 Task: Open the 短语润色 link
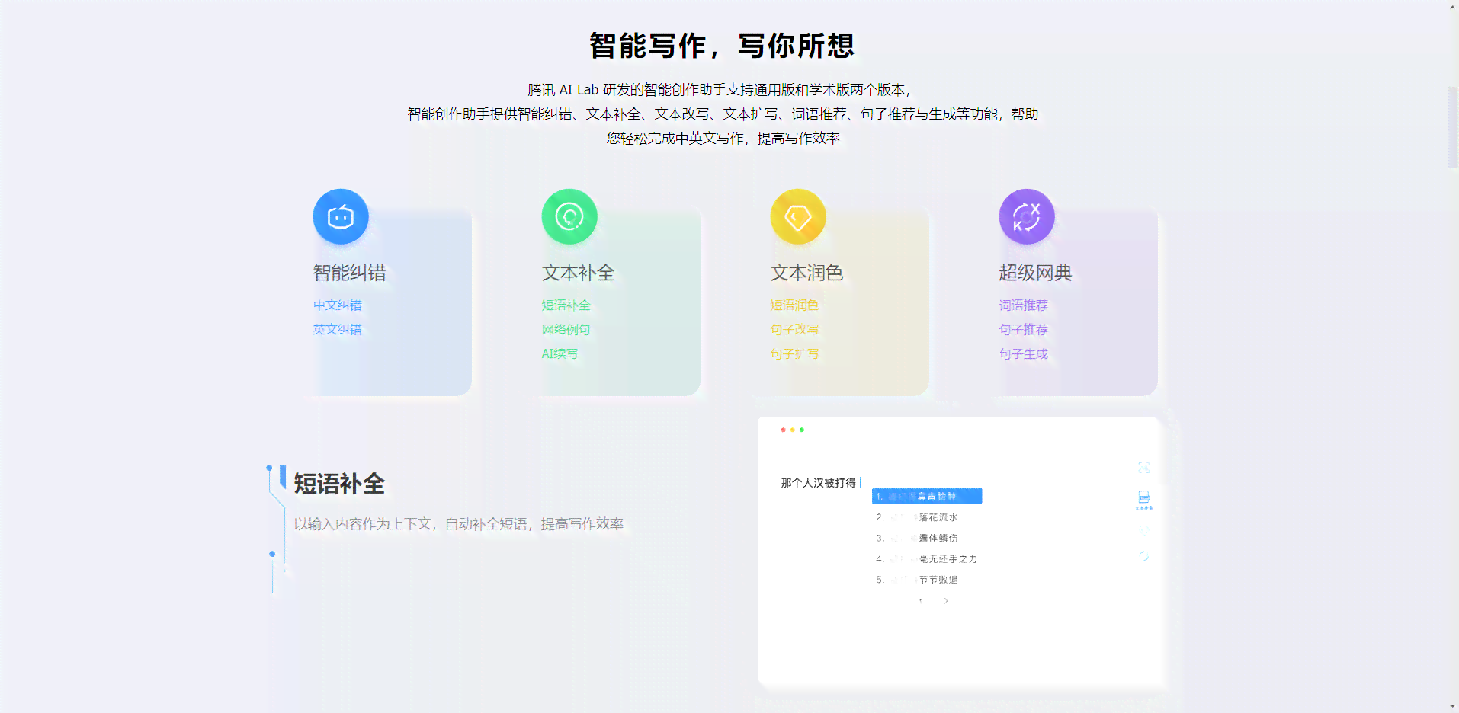coord(794,305)
